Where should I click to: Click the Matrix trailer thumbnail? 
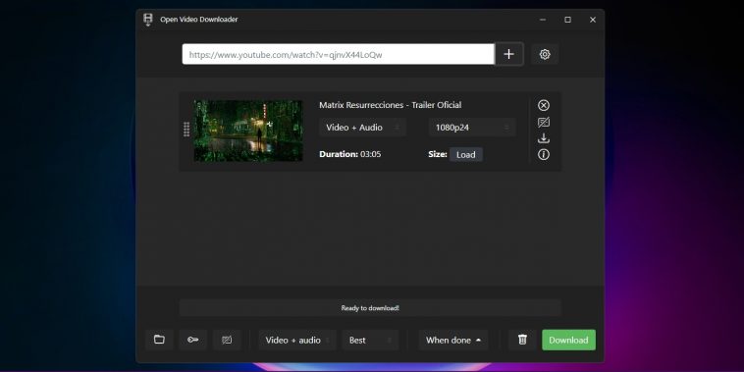(x=248, y=131)
